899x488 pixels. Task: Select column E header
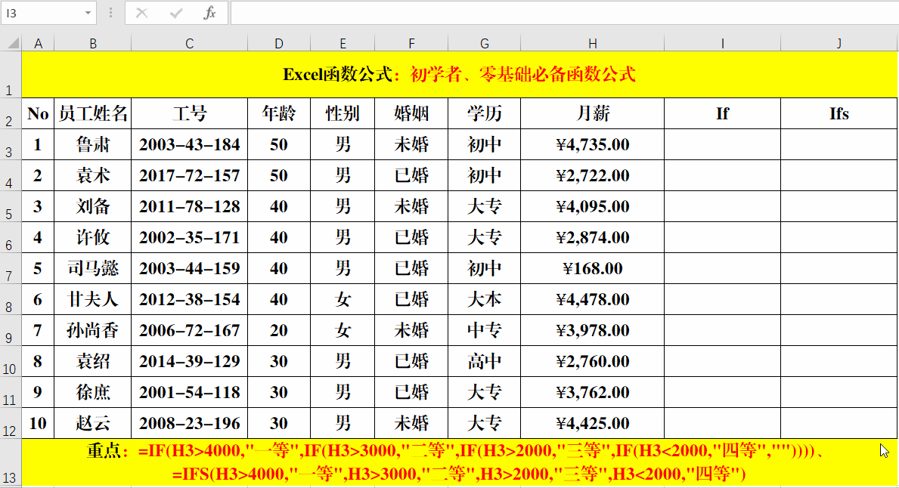pos(343,44)
